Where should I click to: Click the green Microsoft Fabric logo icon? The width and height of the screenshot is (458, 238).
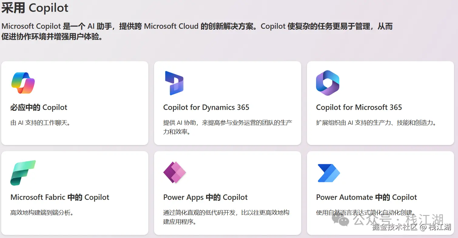(x=23, y=173)
